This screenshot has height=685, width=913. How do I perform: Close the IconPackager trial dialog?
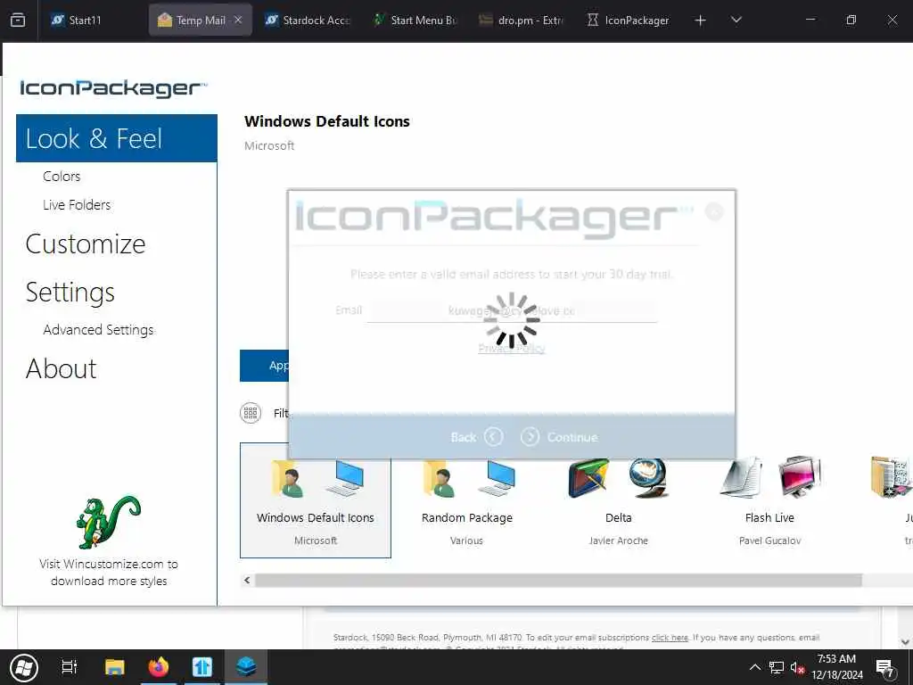point(714,210)
